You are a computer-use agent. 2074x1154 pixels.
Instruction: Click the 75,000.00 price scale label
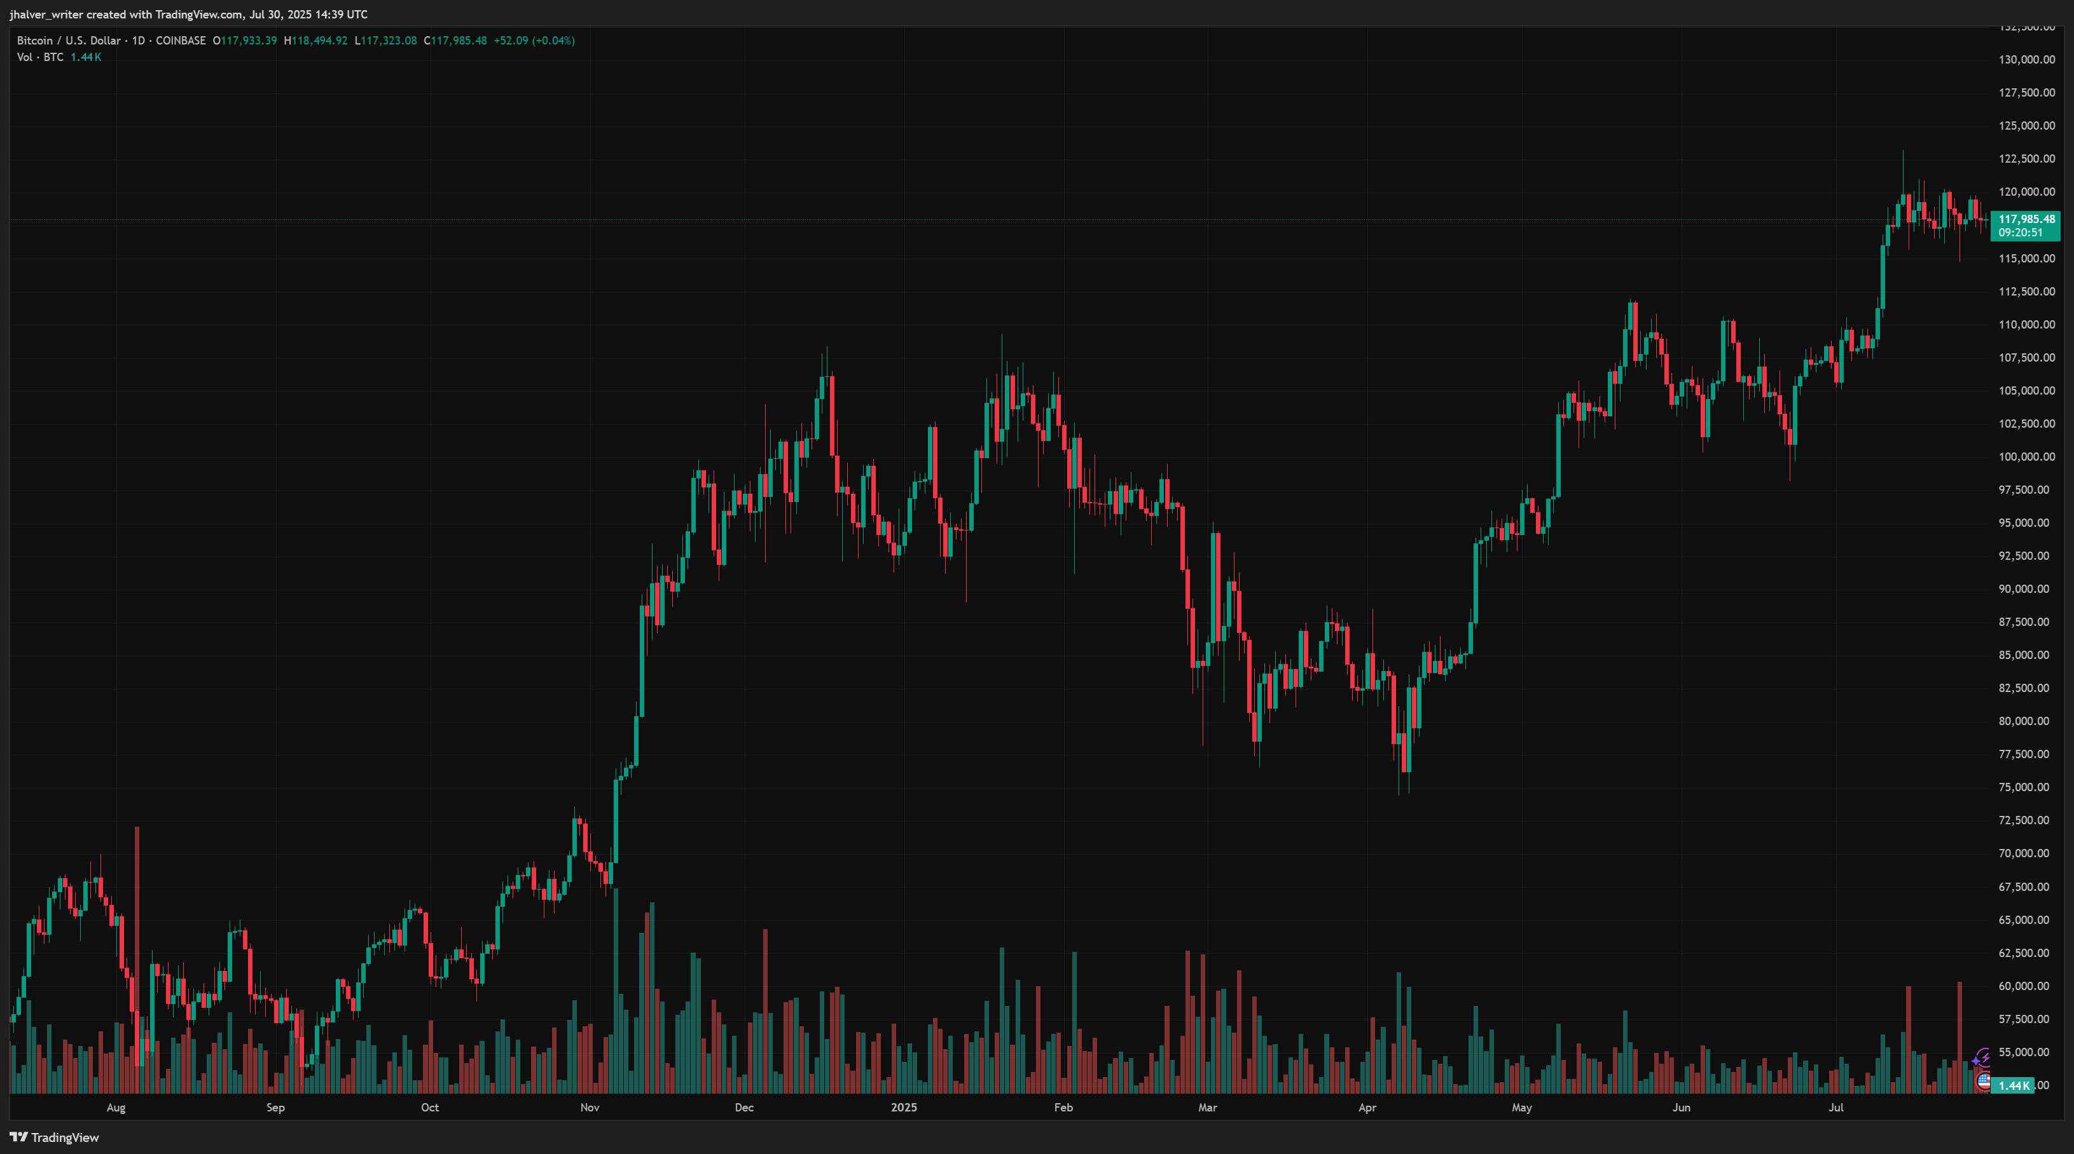tap(2026, 787)
